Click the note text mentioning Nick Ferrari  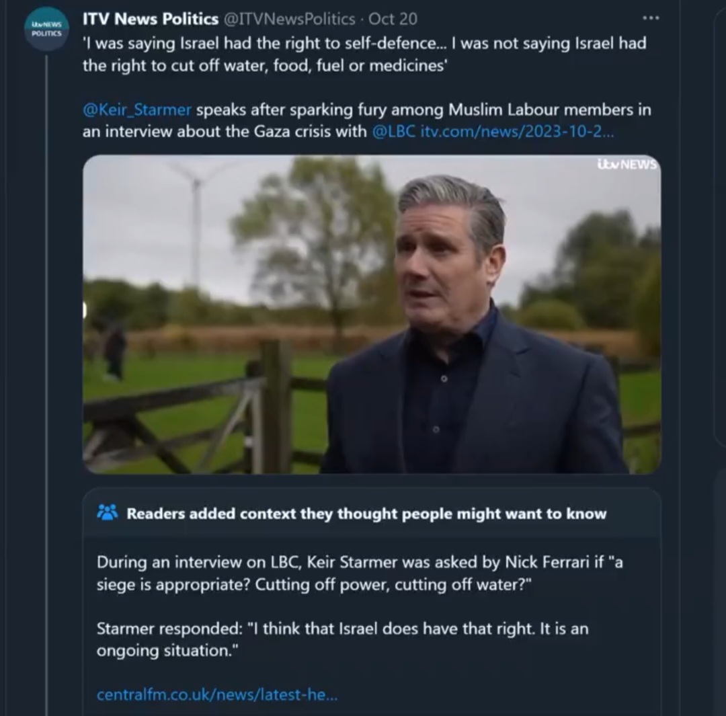(359, 573)
